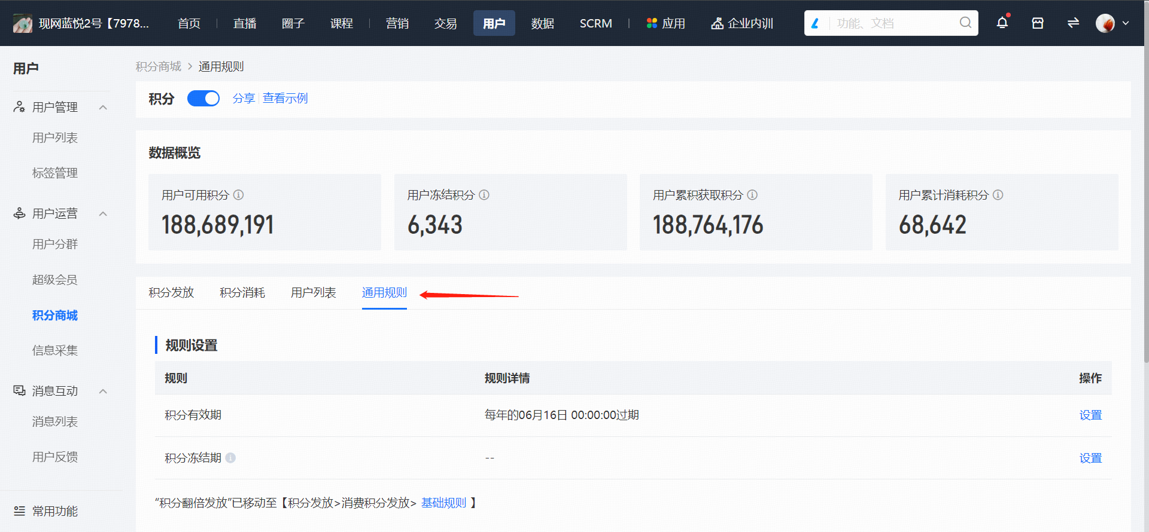Click the shop name 现网蓝悦2号
1149x532 pixels.
[x=94, y=23]
